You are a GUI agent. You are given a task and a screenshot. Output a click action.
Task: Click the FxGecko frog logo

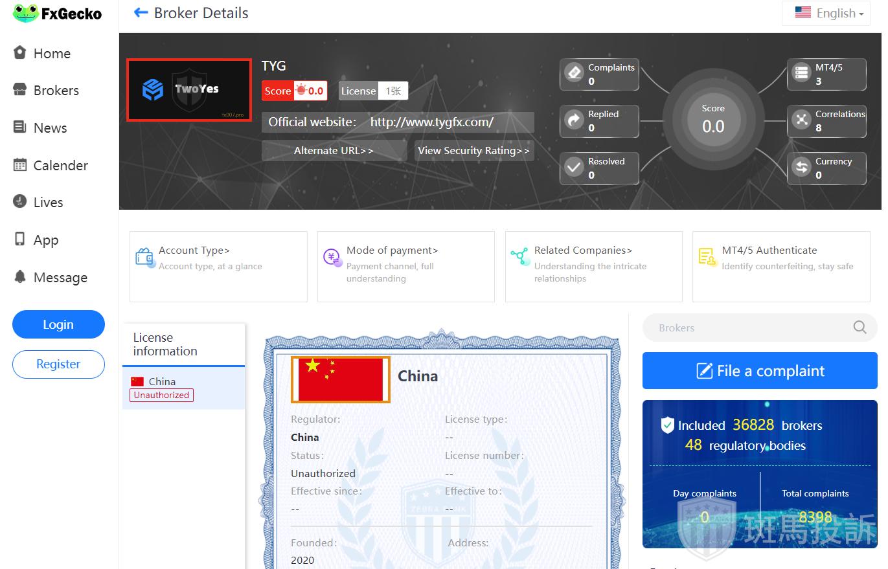(x=26, y=14)
